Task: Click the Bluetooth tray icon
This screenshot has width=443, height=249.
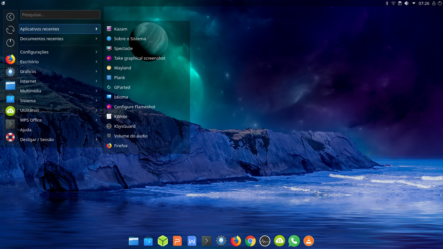Action: pyautogui.click(x=387, y=3)
